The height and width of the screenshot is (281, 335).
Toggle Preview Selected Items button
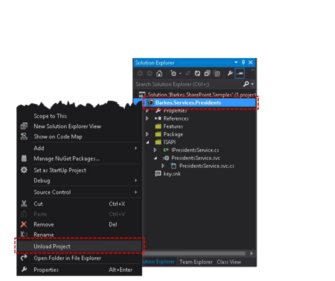(x=240, y=73)
